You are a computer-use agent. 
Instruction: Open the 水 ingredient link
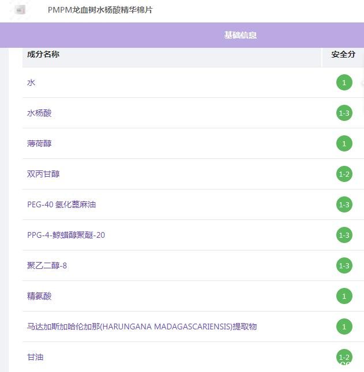31,82
